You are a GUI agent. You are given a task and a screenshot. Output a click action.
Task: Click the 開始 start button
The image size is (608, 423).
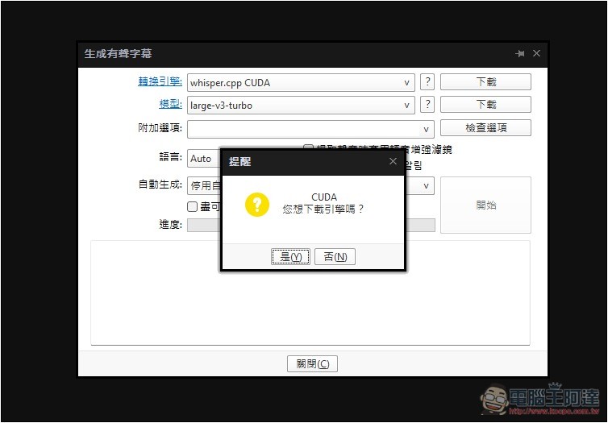(486, 205)
